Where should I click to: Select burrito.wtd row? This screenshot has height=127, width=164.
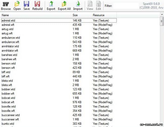coord(59,124)
